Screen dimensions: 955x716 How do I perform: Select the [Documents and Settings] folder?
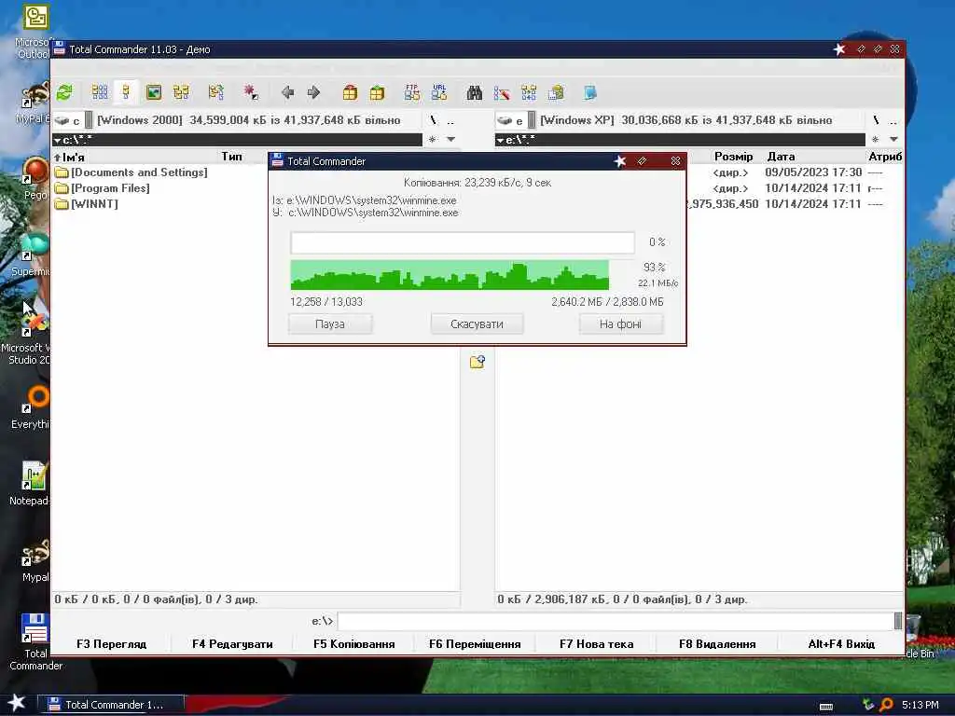pyautogui.click(x=131, y=172)
